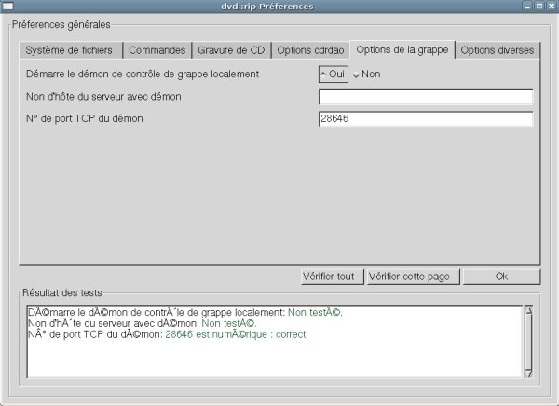Click the window menu icon in title bar

click(7, 7)
